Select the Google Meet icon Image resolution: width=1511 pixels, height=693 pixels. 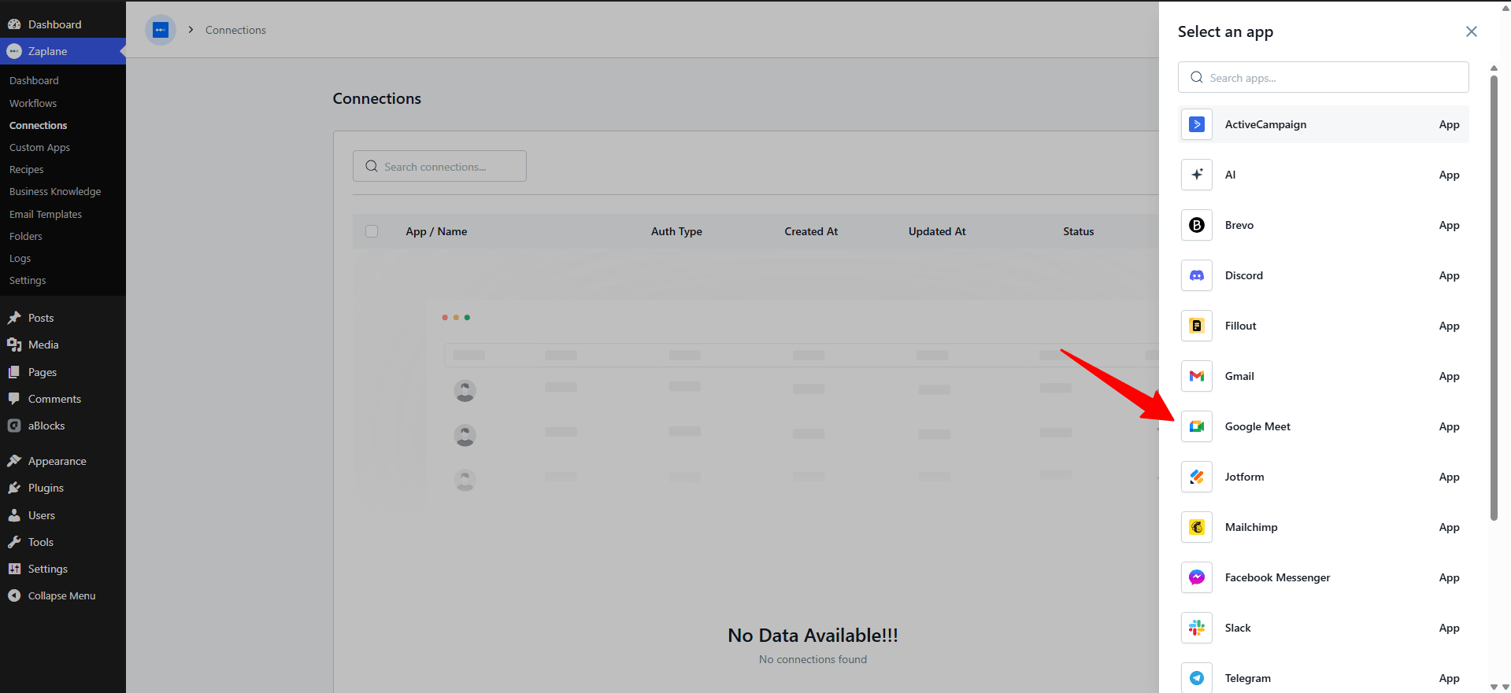1197,426
